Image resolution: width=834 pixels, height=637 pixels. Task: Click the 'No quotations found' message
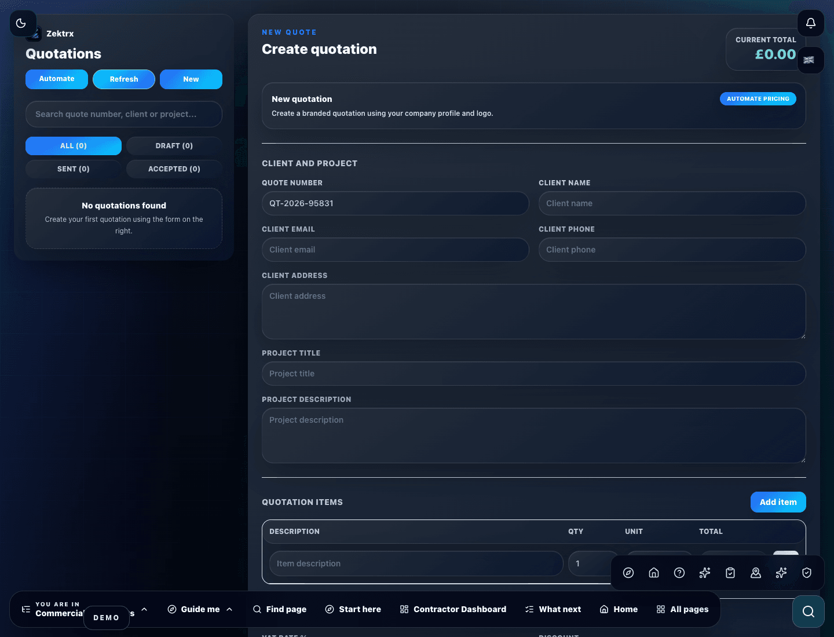coord(124,206)
